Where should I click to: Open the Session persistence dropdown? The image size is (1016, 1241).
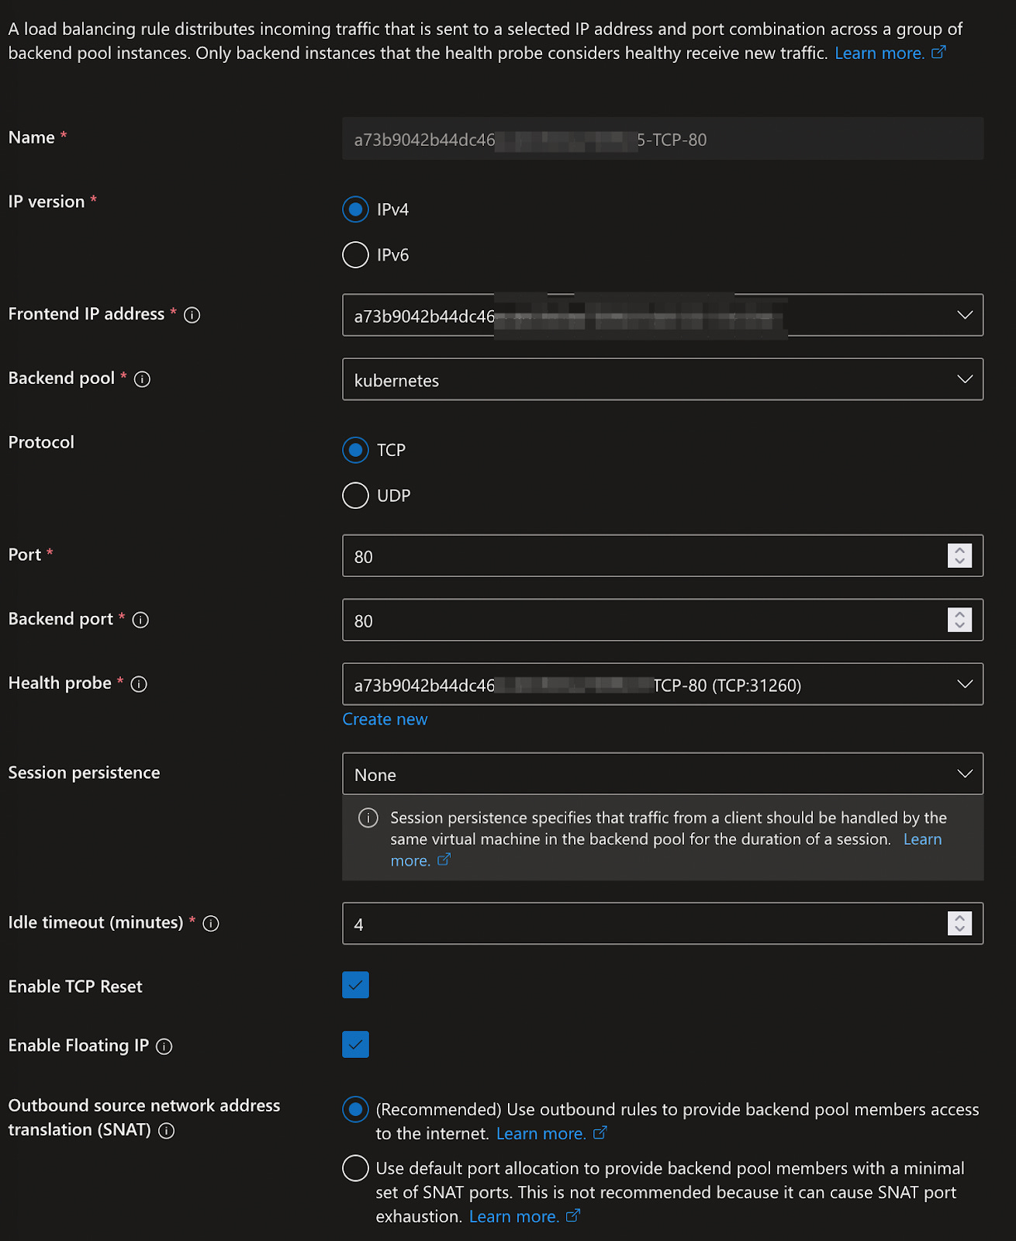[x=662, y=773]
